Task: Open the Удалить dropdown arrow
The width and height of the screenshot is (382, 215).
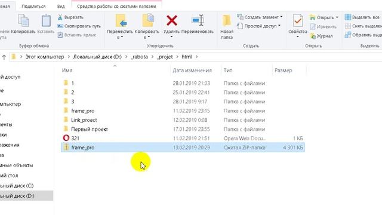Action: coord(171,36)
